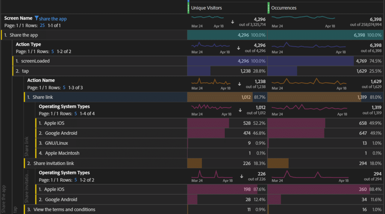Click the 260 88.4% Apple iOS cell
The height and width of the screenshot is (214, 385).
pos(325,190)
